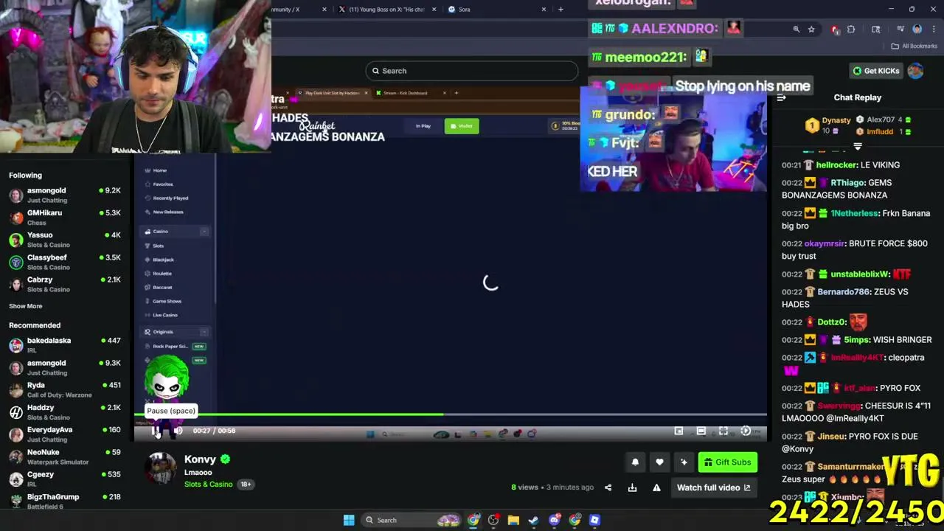The image size is (944, 531).
Task: Open asmongold channel in Following list
Action: (65, 195)
